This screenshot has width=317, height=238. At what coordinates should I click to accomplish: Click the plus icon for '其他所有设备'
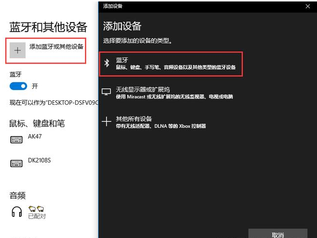[106, 121]
